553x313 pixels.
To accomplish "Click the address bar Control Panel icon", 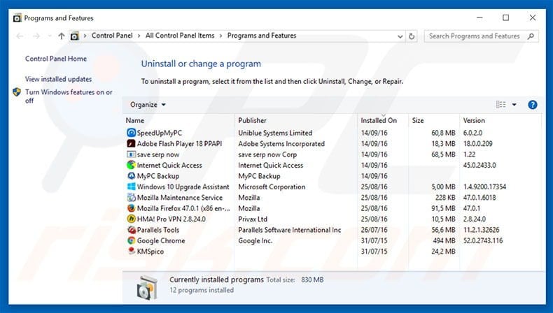I will tap(74, 36).
